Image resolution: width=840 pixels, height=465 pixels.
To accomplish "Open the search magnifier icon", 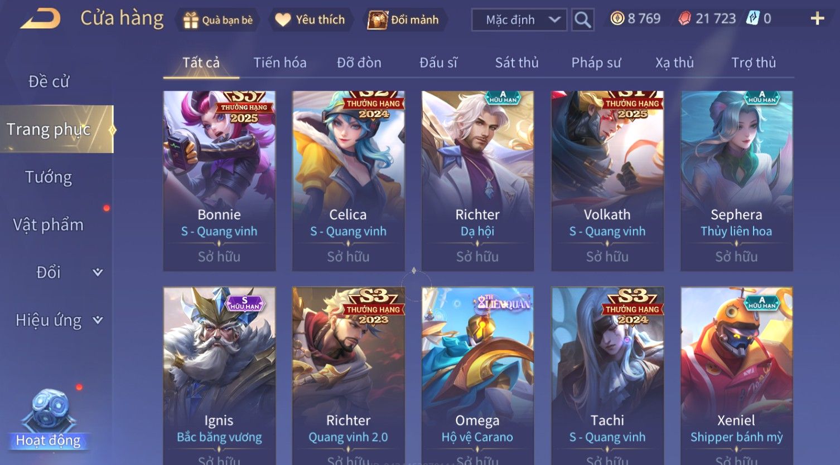I will 582,20.
